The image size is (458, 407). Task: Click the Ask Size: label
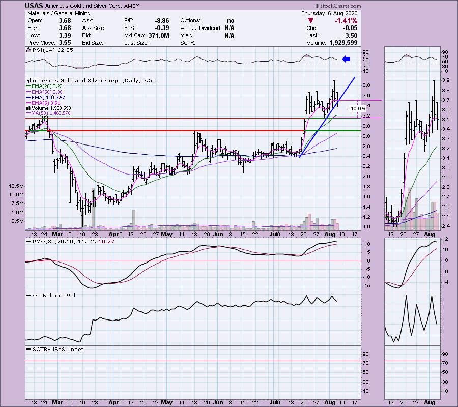point(94,28)
